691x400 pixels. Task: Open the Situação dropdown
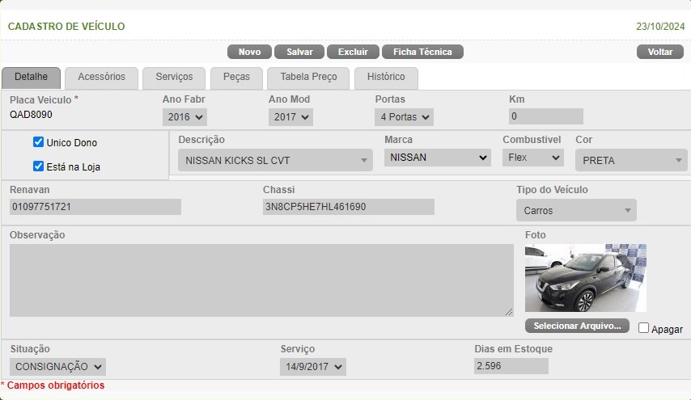point(57,367)
